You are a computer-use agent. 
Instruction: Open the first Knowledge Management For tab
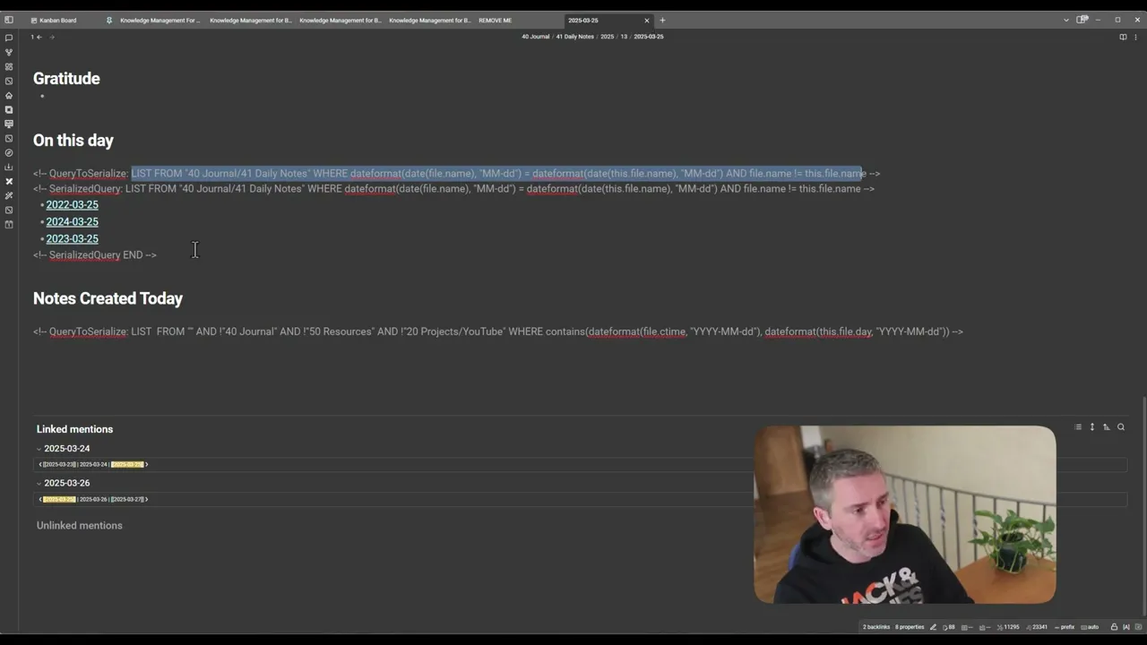click(160, 20)
